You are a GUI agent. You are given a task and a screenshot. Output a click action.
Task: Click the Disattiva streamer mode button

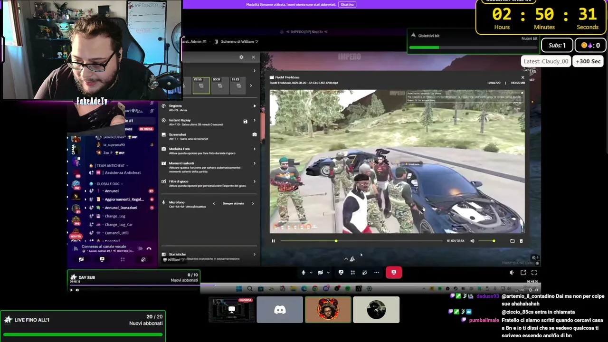tap(347, 4)
